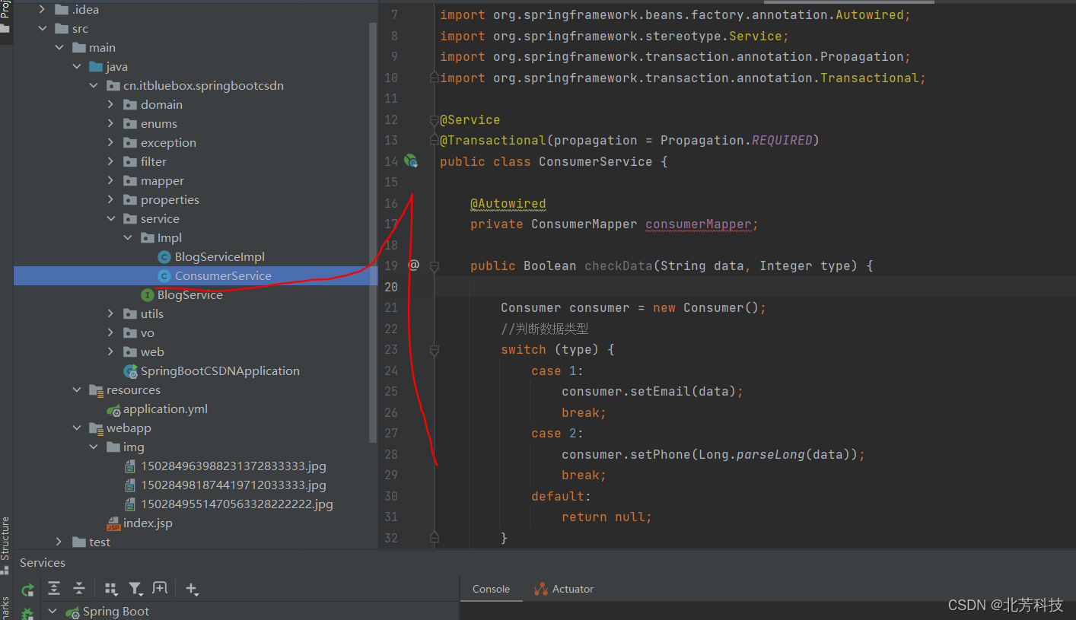
Task: Expand the .idea folder
Action: click(42, 10)
